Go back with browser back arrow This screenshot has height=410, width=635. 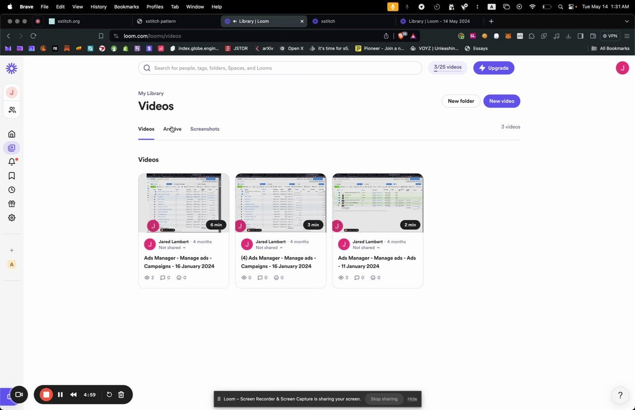click(x=8, y=36)
